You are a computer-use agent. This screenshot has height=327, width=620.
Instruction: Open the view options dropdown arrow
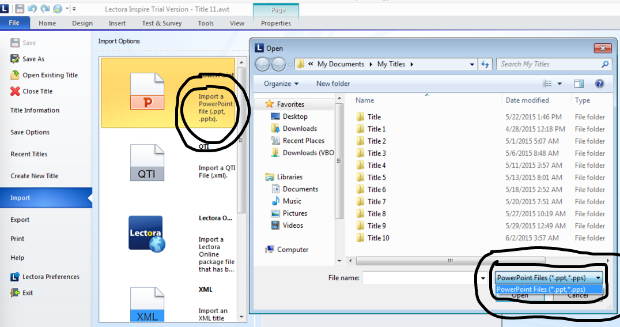(559, 84)
